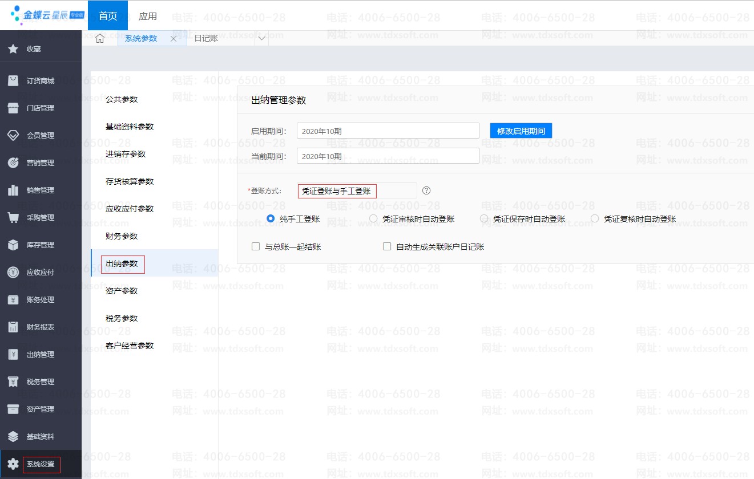Select 凭证保存时自动登账 radio option
The width and height of the screenshot is (754, 479).
pos(484,218)
